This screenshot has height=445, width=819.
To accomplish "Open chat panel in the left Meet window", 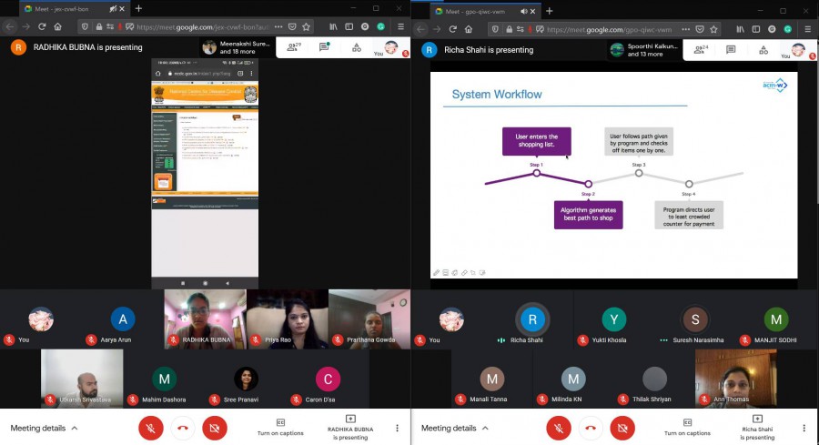I will point(324,47).
